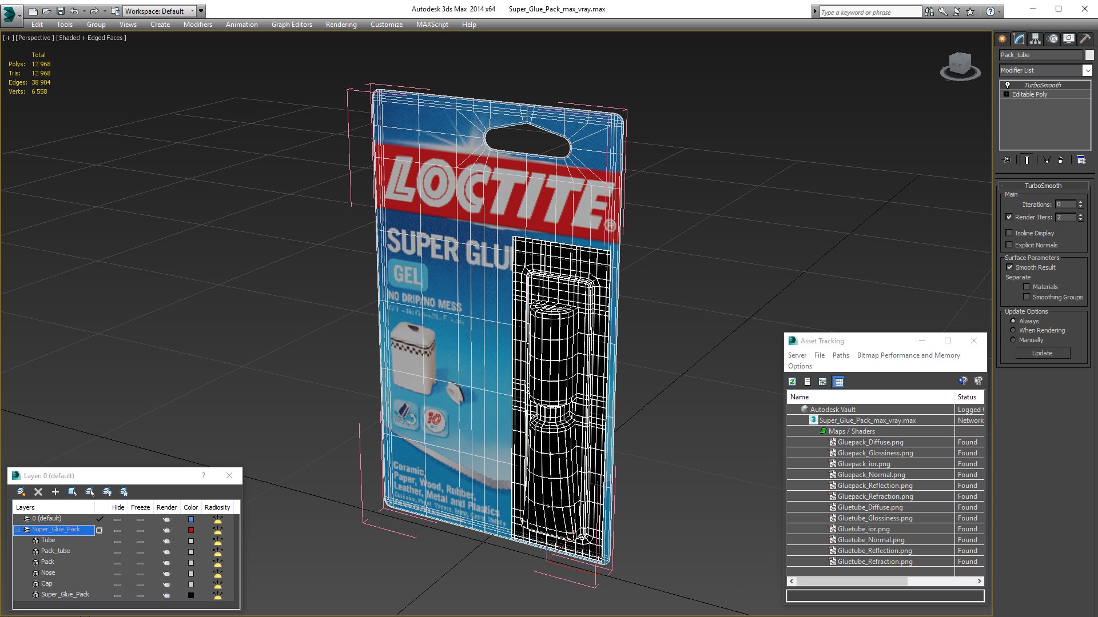The height and width of the screenshot is (617, 1098).
Task: Expand the InfoCenter search field arrow
Action: tap(815, 11)
